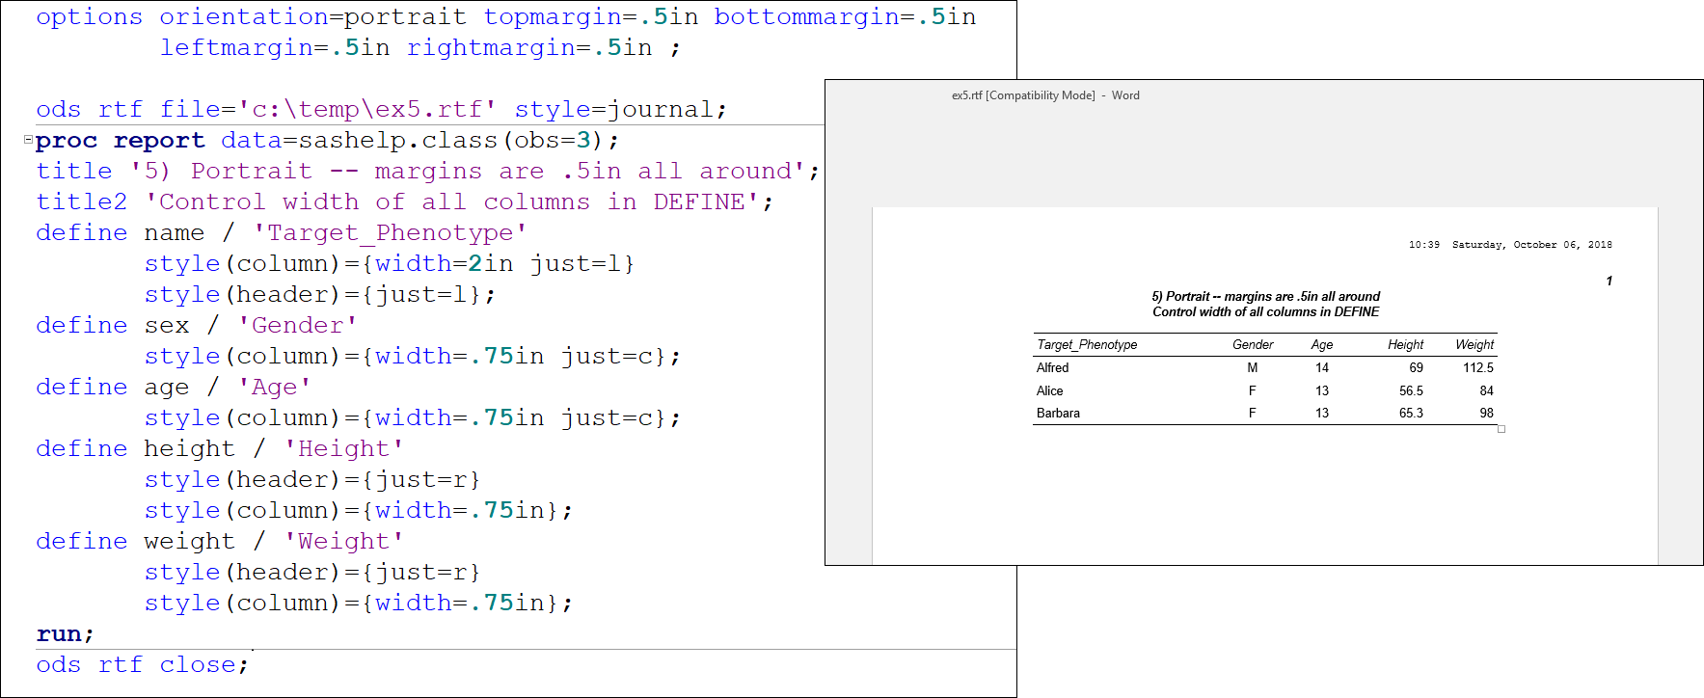Click the 'M' gender cell in Alfred's row
Viewport: 1704px width, 698px height.
click(x=1253, y=367)
